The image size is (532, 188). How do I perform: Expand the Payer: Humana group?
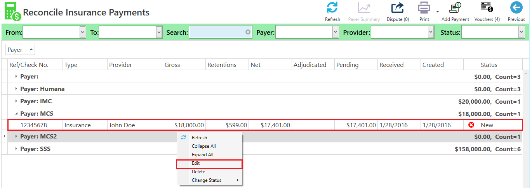(16, 89)
